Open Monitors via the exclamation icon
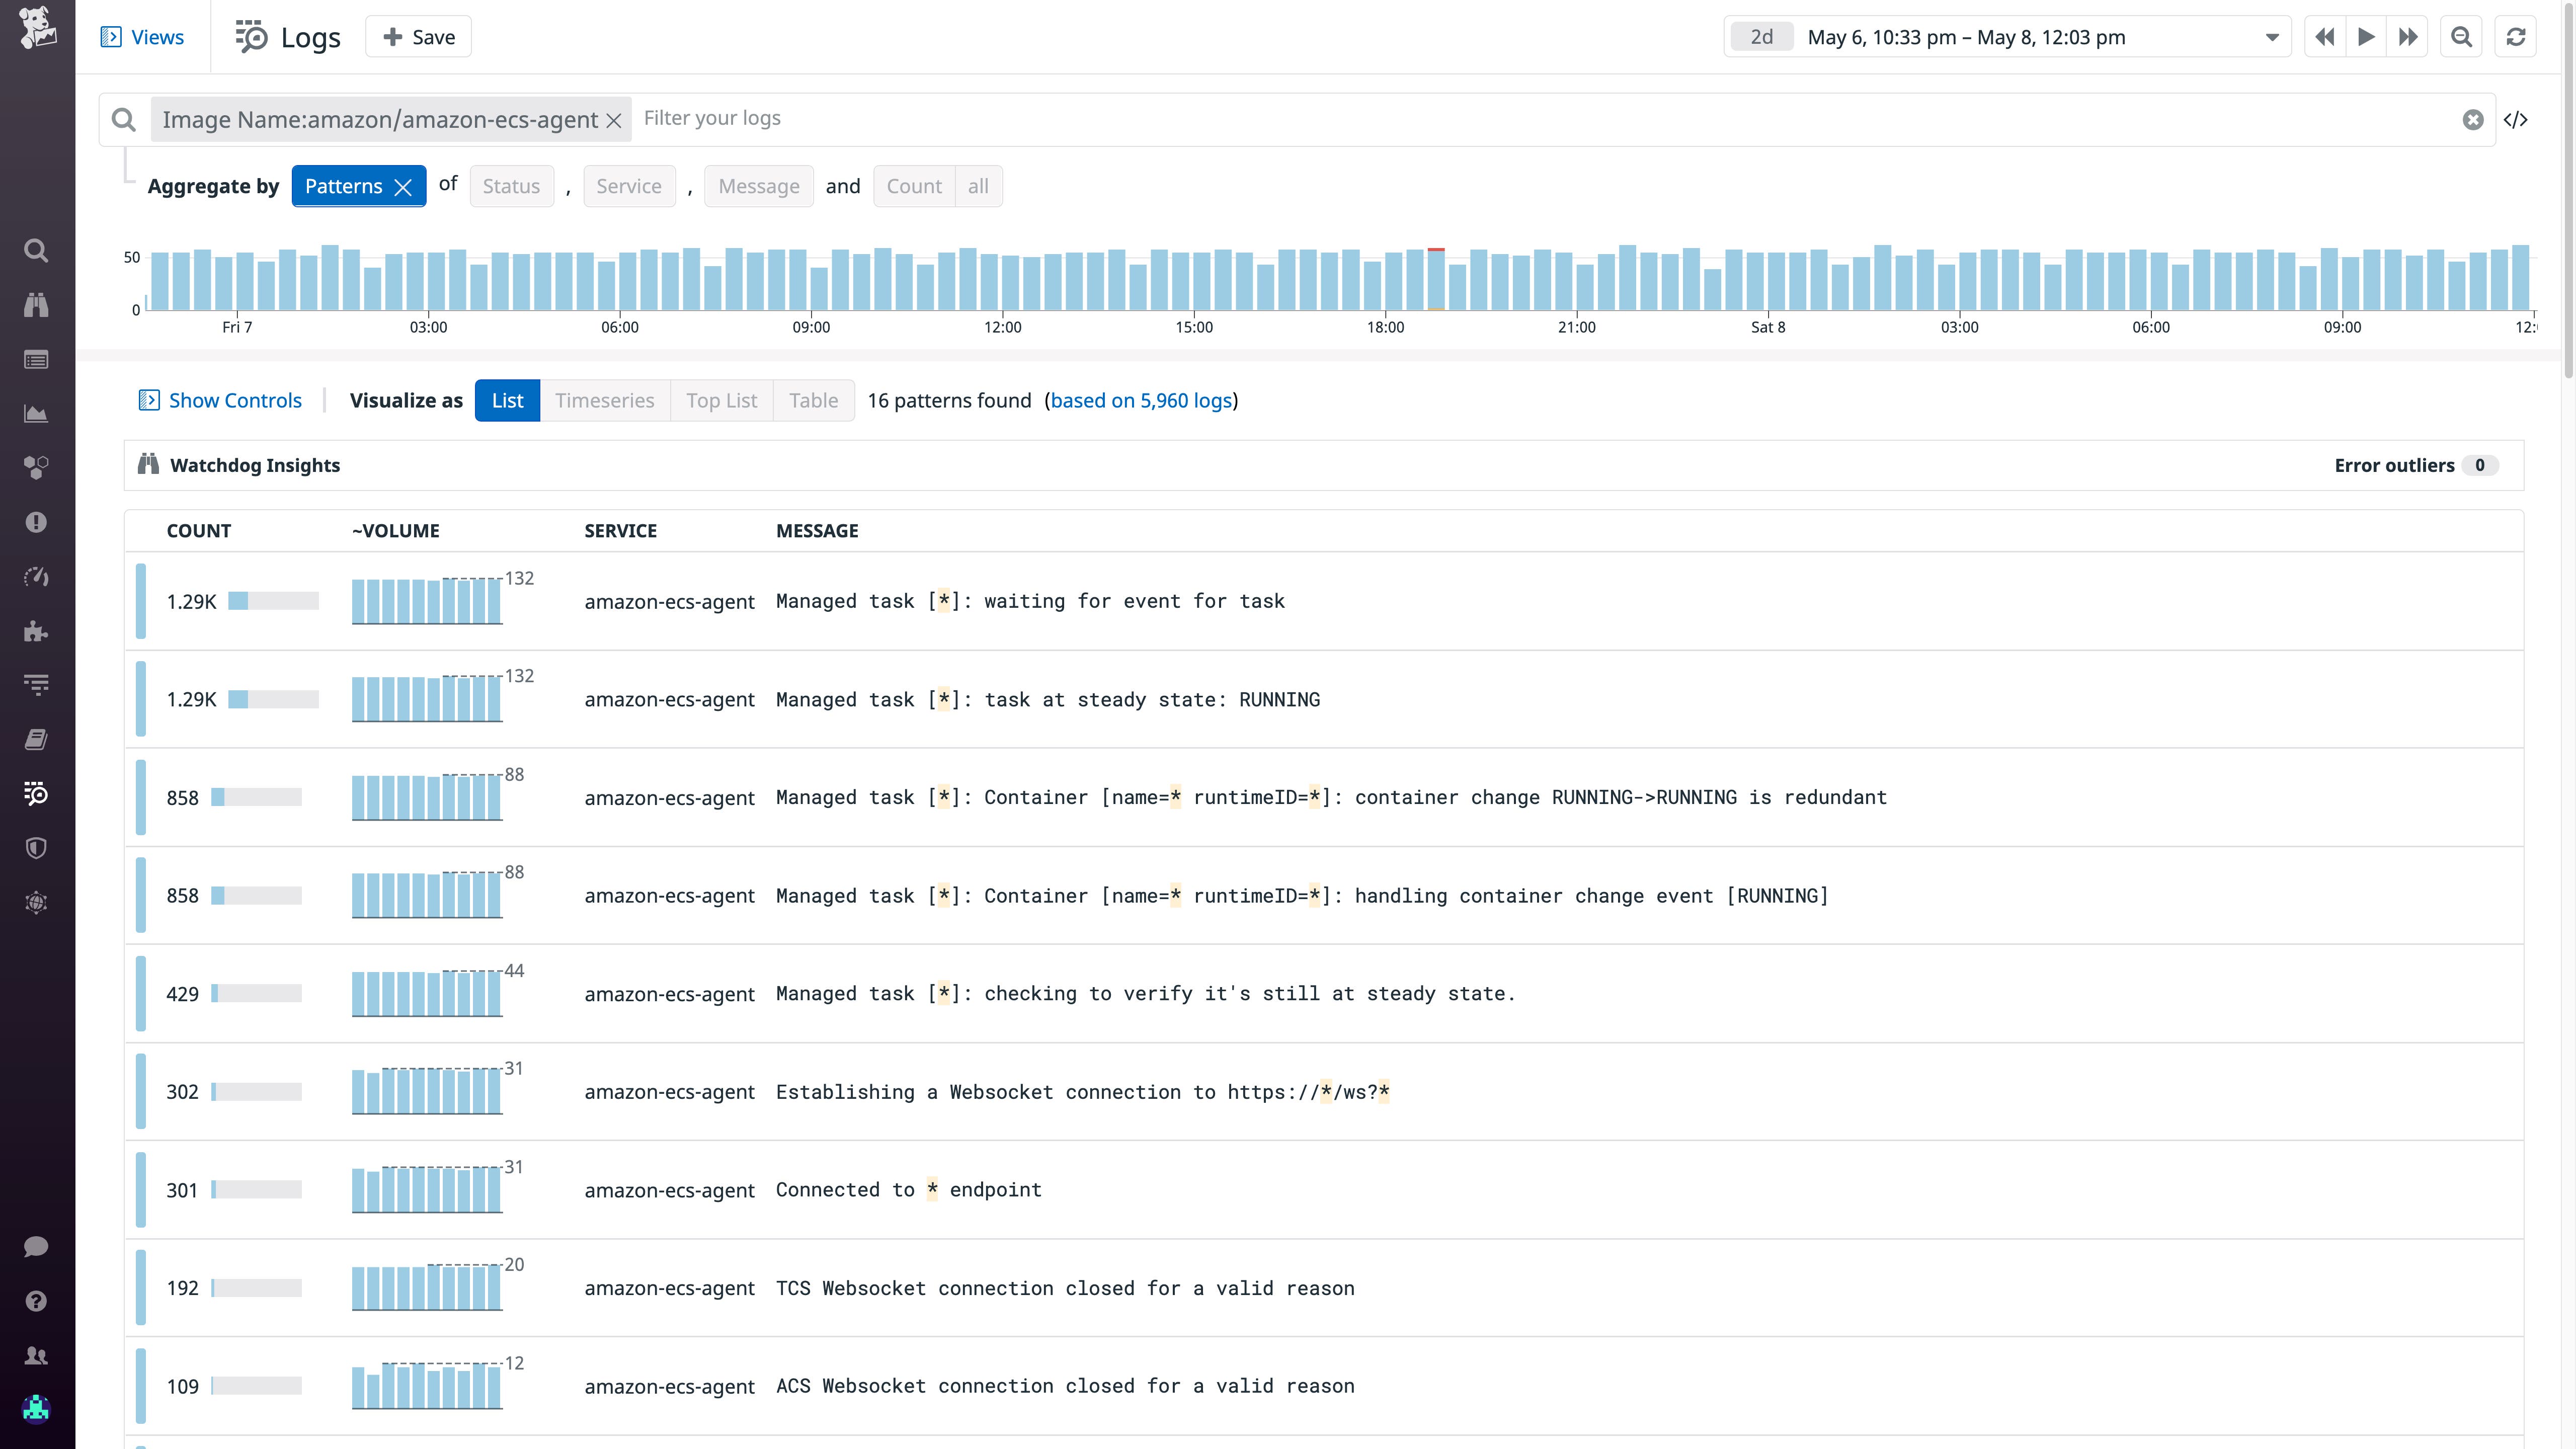This screenshot has width=2576, height=1449. tap(36, 521)
